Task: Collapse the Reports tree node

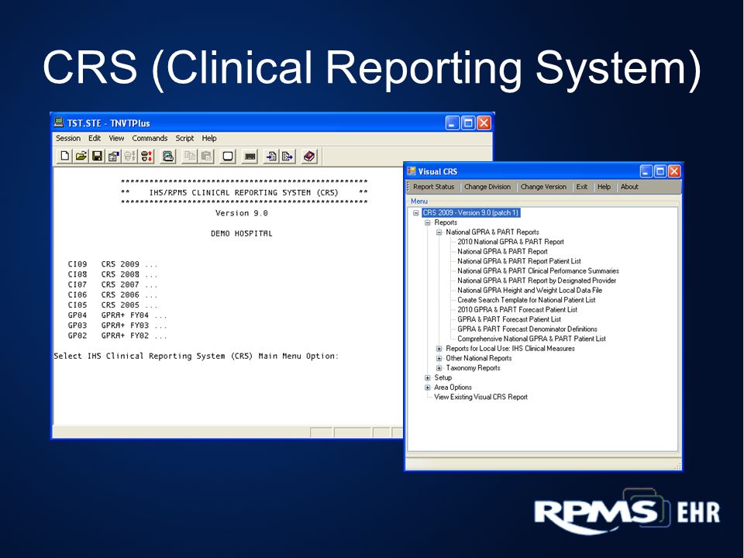Action: 428,222
